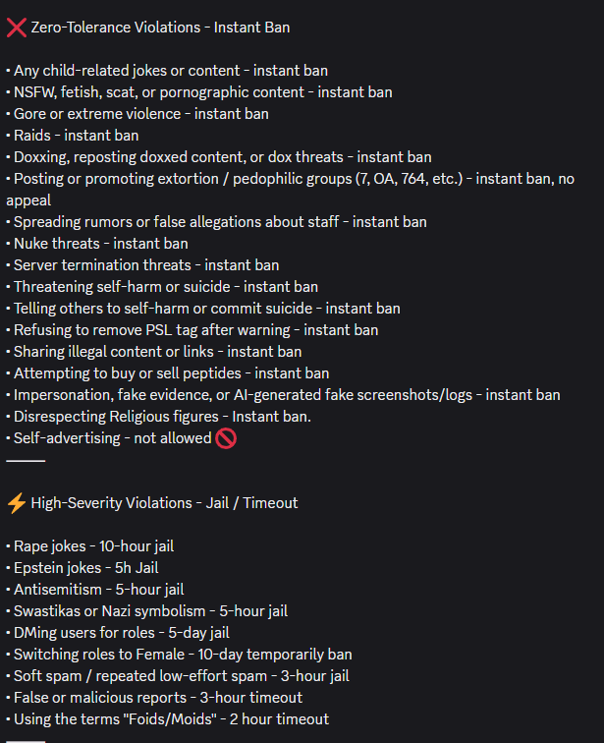Click the Nuke threats rule line
Screen dimensions: 604x743
click(100, 244)
